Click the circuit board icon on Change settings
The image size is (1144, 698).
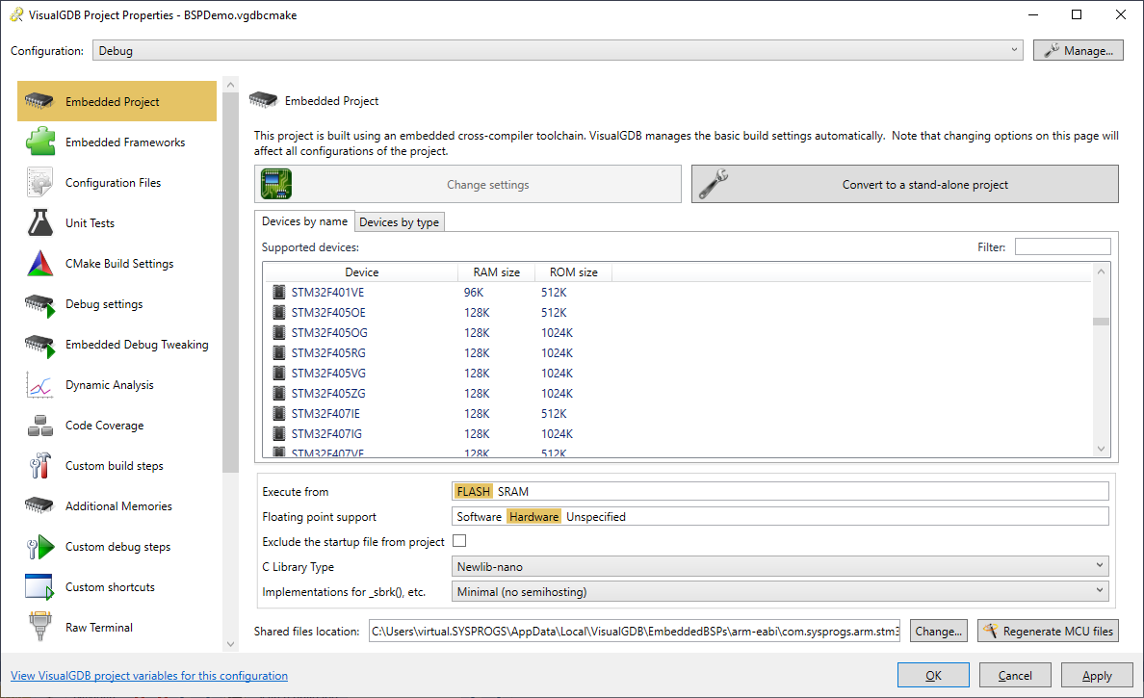276,184
